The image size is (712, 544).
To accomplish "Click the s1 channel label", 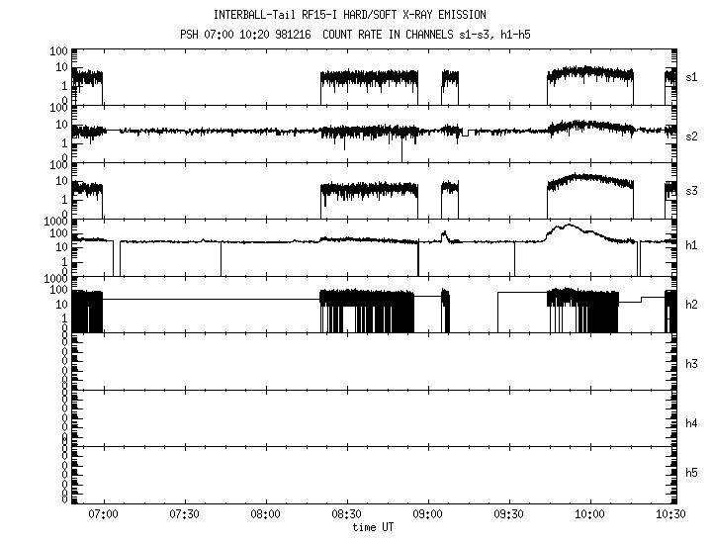I will coord(692,76).
